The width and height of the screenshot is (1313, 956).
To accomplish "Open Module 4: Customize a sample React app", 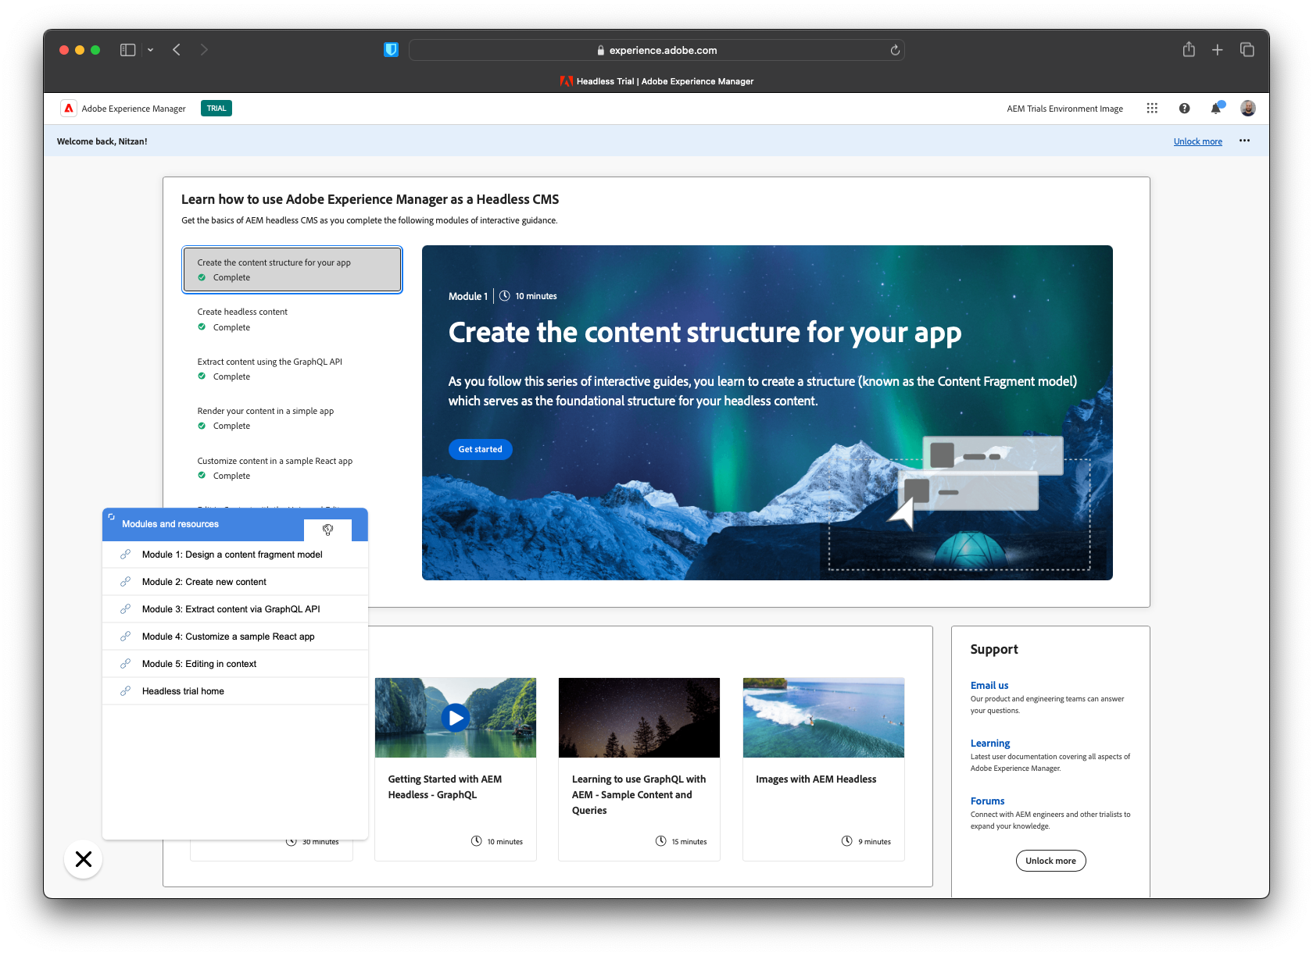I will (235, 637).
